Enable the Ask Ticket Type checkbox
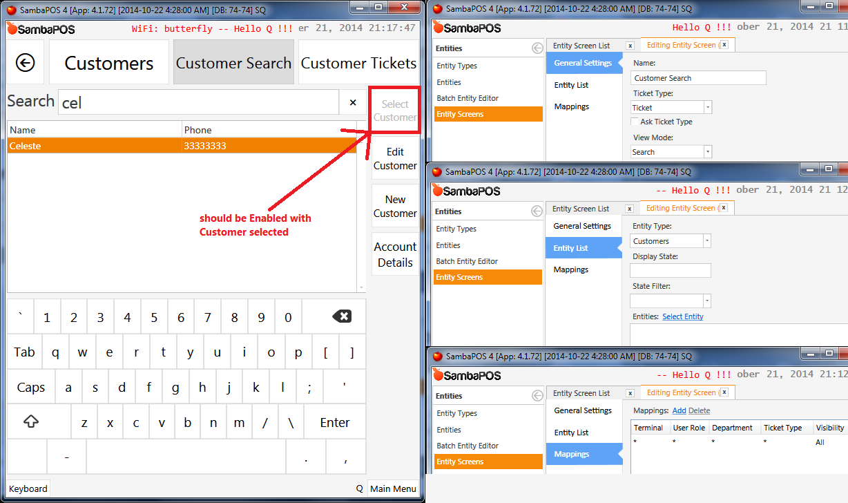The width and height of the screenshot is (848, 503). click(635, 122)
